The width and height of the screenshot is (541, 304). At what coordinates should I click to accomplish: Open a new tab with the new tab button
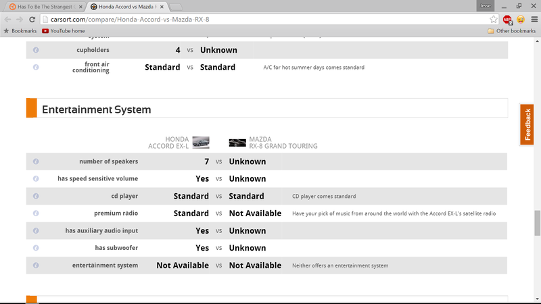pos(176,7)
